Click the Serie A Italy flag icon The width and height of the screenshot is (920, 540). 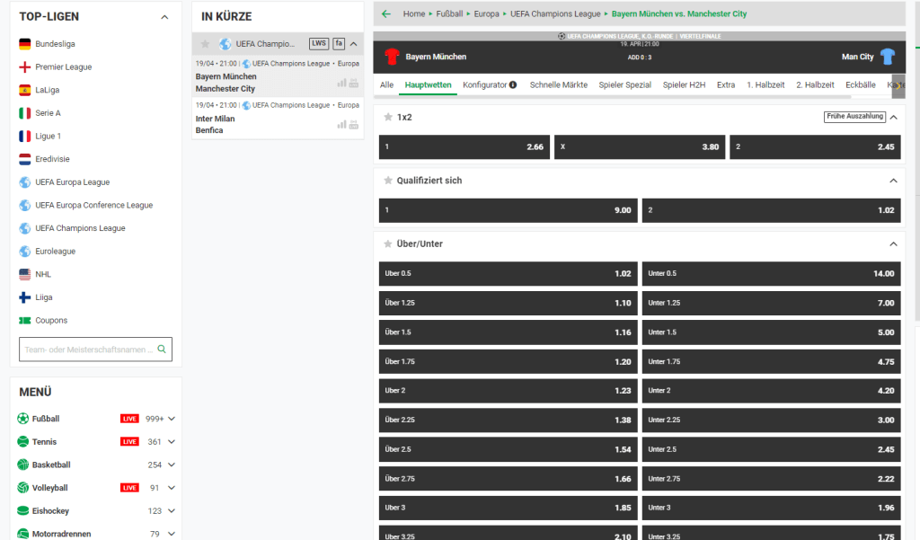pyautogui.click(x=24, y=112)
